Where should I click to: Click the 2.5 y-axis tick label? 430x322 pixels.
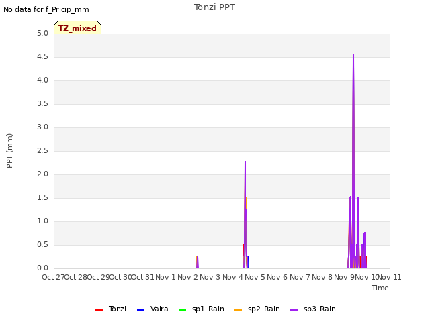(42, 150)
